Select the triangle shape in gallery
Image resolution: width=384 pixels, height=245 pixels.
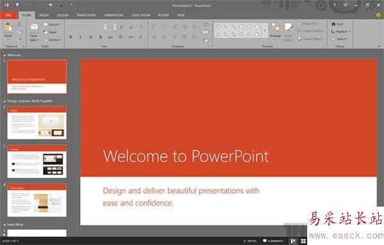tap(218, 35)
